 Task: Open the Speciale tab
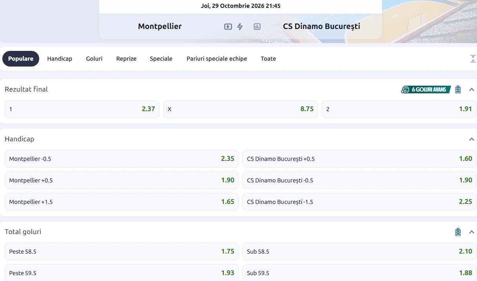[161, 59]
